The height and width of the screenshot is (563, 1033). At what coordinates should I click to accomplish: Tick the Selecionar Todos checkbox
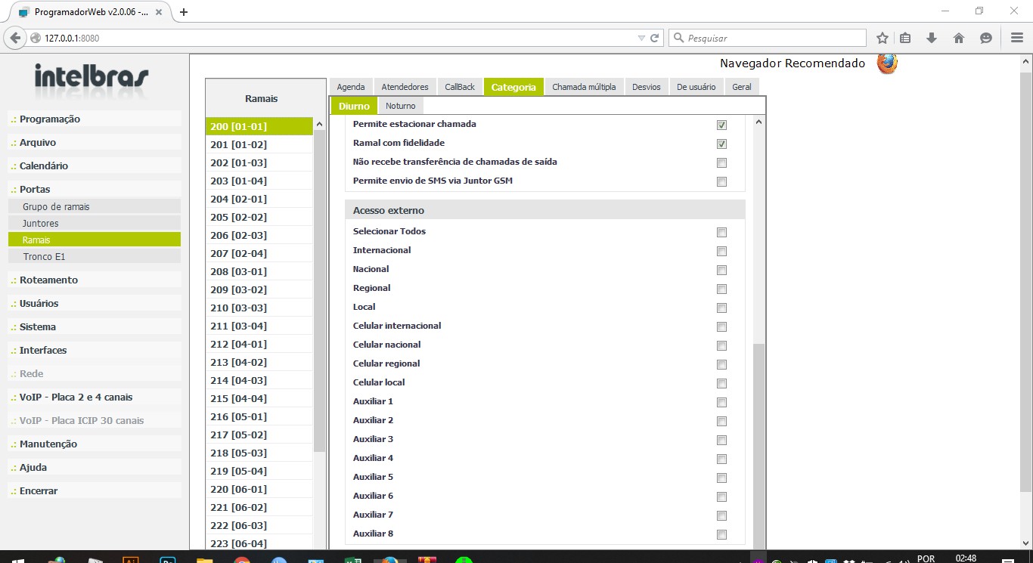tap(721, 232)
